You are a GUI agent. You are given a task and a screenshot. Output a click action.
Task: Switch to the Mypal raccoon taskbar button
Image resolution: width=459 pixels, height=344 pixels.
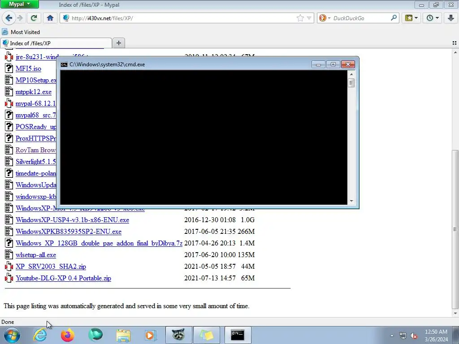pyautogui.click(x=179, y=335)
